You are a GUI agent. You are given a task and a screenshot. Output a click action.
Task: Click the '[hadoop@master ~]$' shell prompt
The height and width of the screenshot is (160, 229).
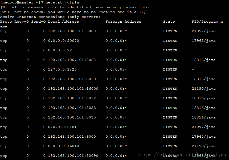tap(22, 2)
